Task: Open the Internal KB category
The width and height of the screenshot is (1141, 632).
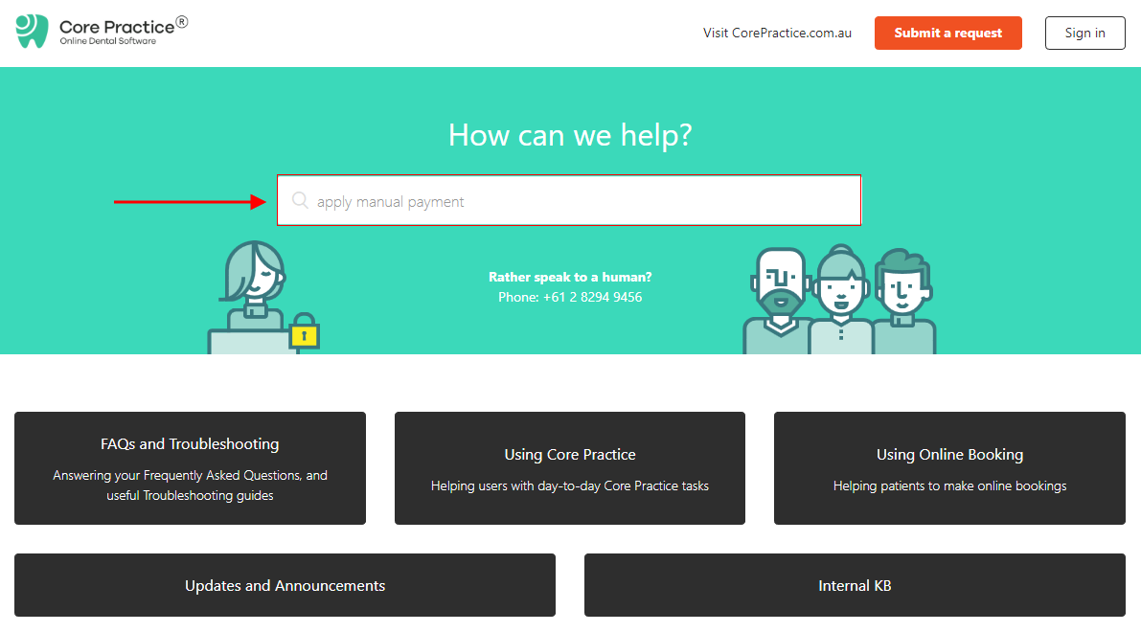Action: [855, 585]
